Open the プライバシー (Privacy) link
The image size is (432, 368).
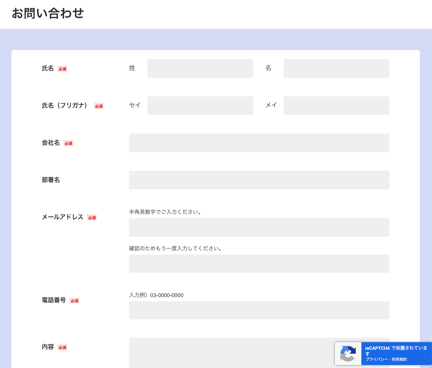coord(377,359)
